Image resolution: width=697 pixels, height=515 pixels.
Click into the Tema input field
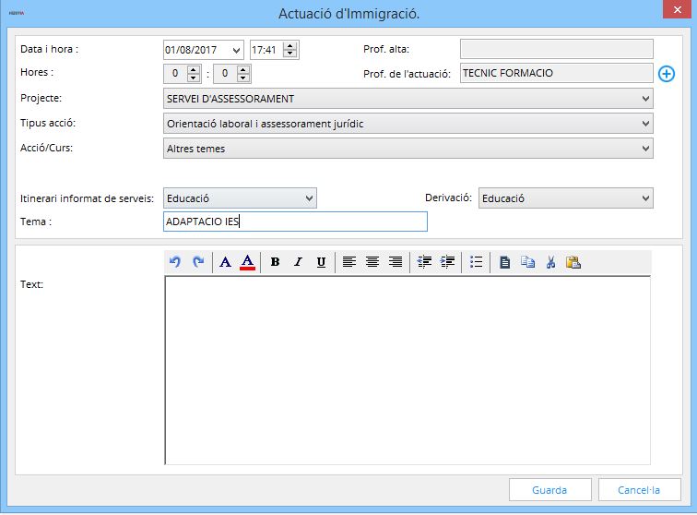click(x=294, y=222)
